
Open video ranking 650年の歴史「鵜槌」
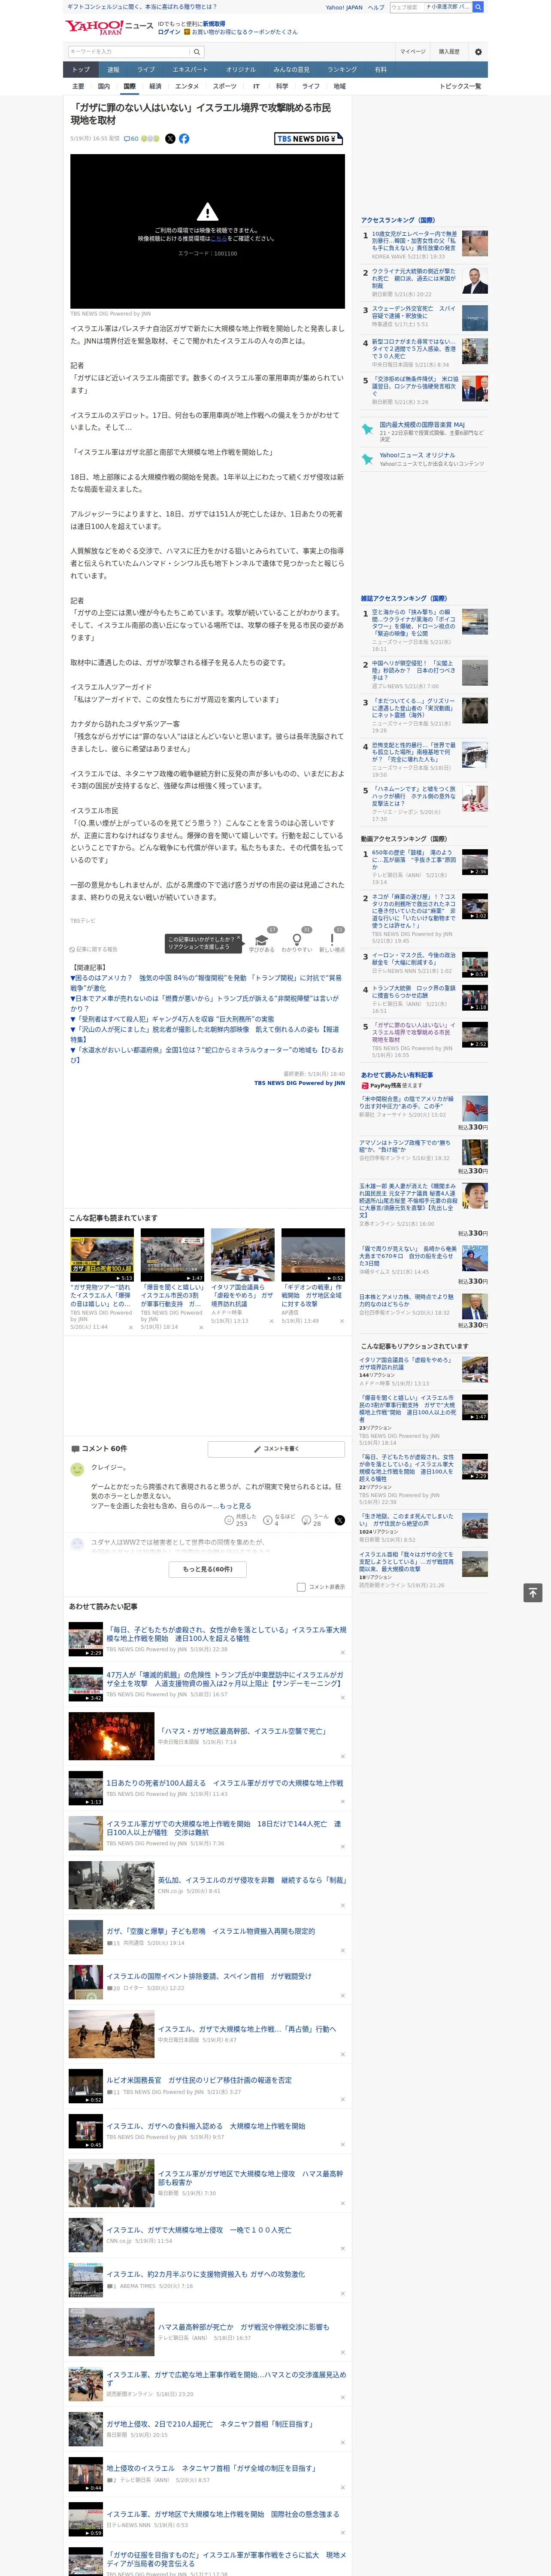tap(414, 860)
